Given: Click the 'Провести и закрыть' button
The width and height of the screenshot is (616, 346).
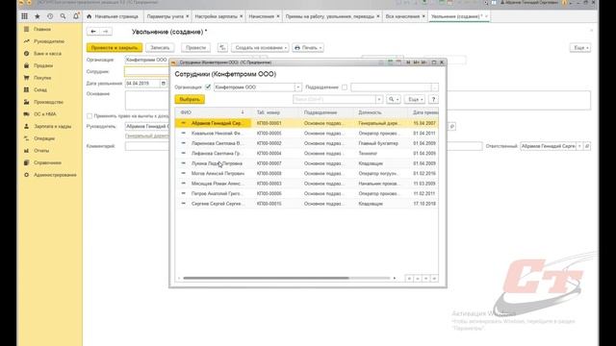Looking at the screenshot, I should [x=115, y=47].
